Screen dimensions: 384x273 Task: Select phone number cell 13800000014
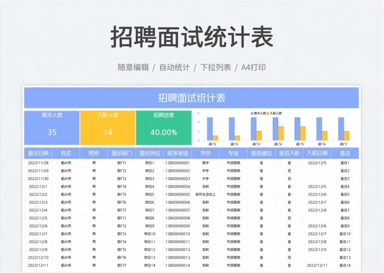point(178,265)
